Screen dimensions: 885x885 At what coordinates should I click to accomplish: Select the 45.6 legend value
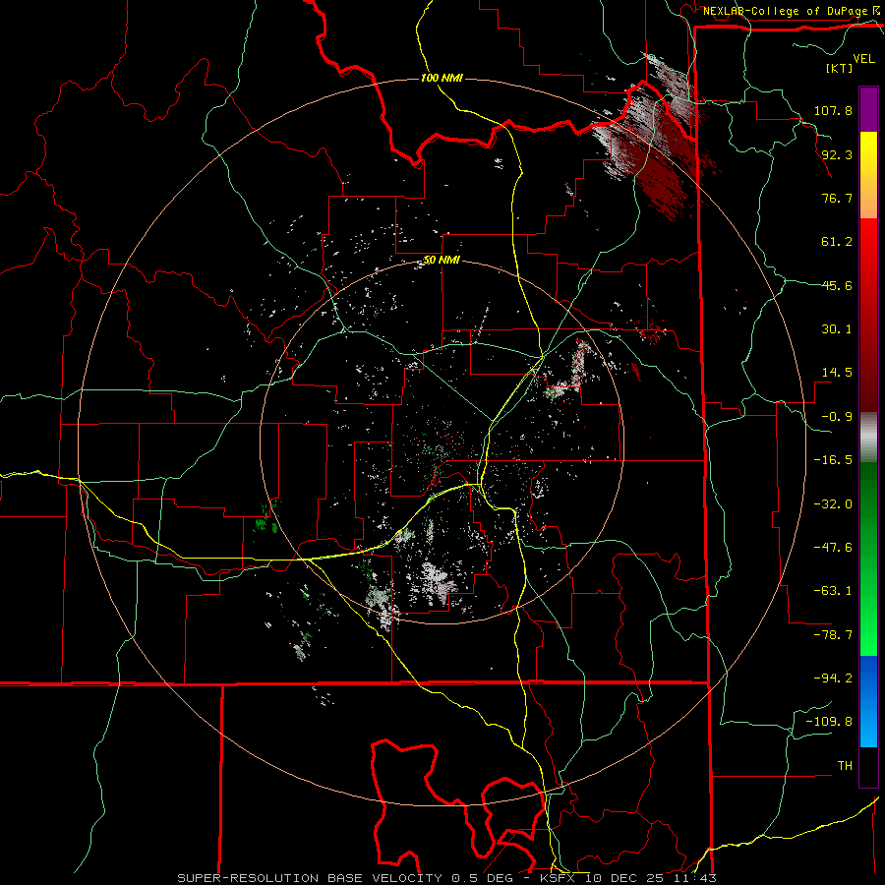point(837,285)
